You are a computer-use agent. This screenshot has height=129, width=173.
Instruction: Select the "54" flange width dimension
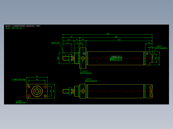[x=37, y=76]
